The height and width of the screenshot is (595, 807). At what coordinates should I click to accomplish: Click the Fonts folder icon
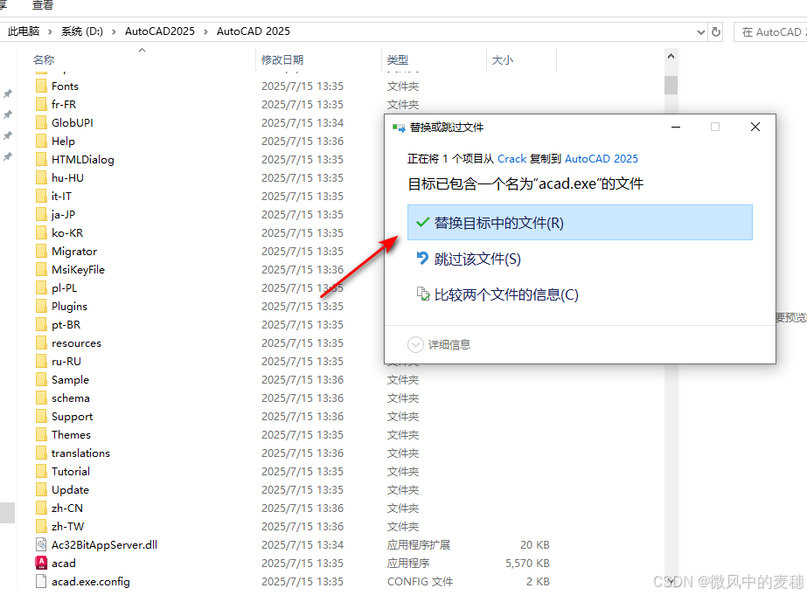[x=41, y=86]
